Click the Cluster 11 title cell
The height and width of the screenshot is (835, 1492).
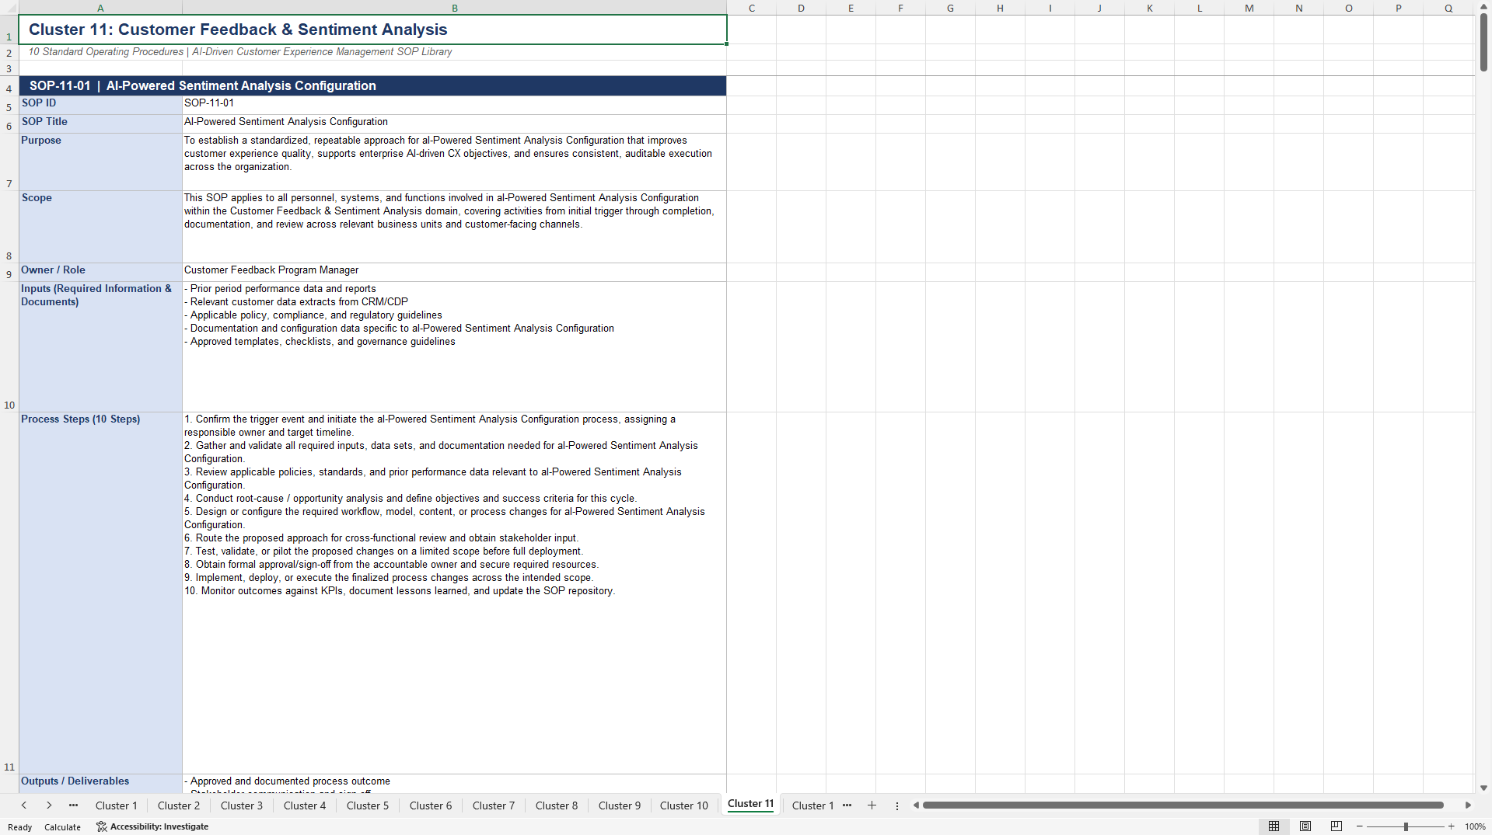(x=373, y=30)
